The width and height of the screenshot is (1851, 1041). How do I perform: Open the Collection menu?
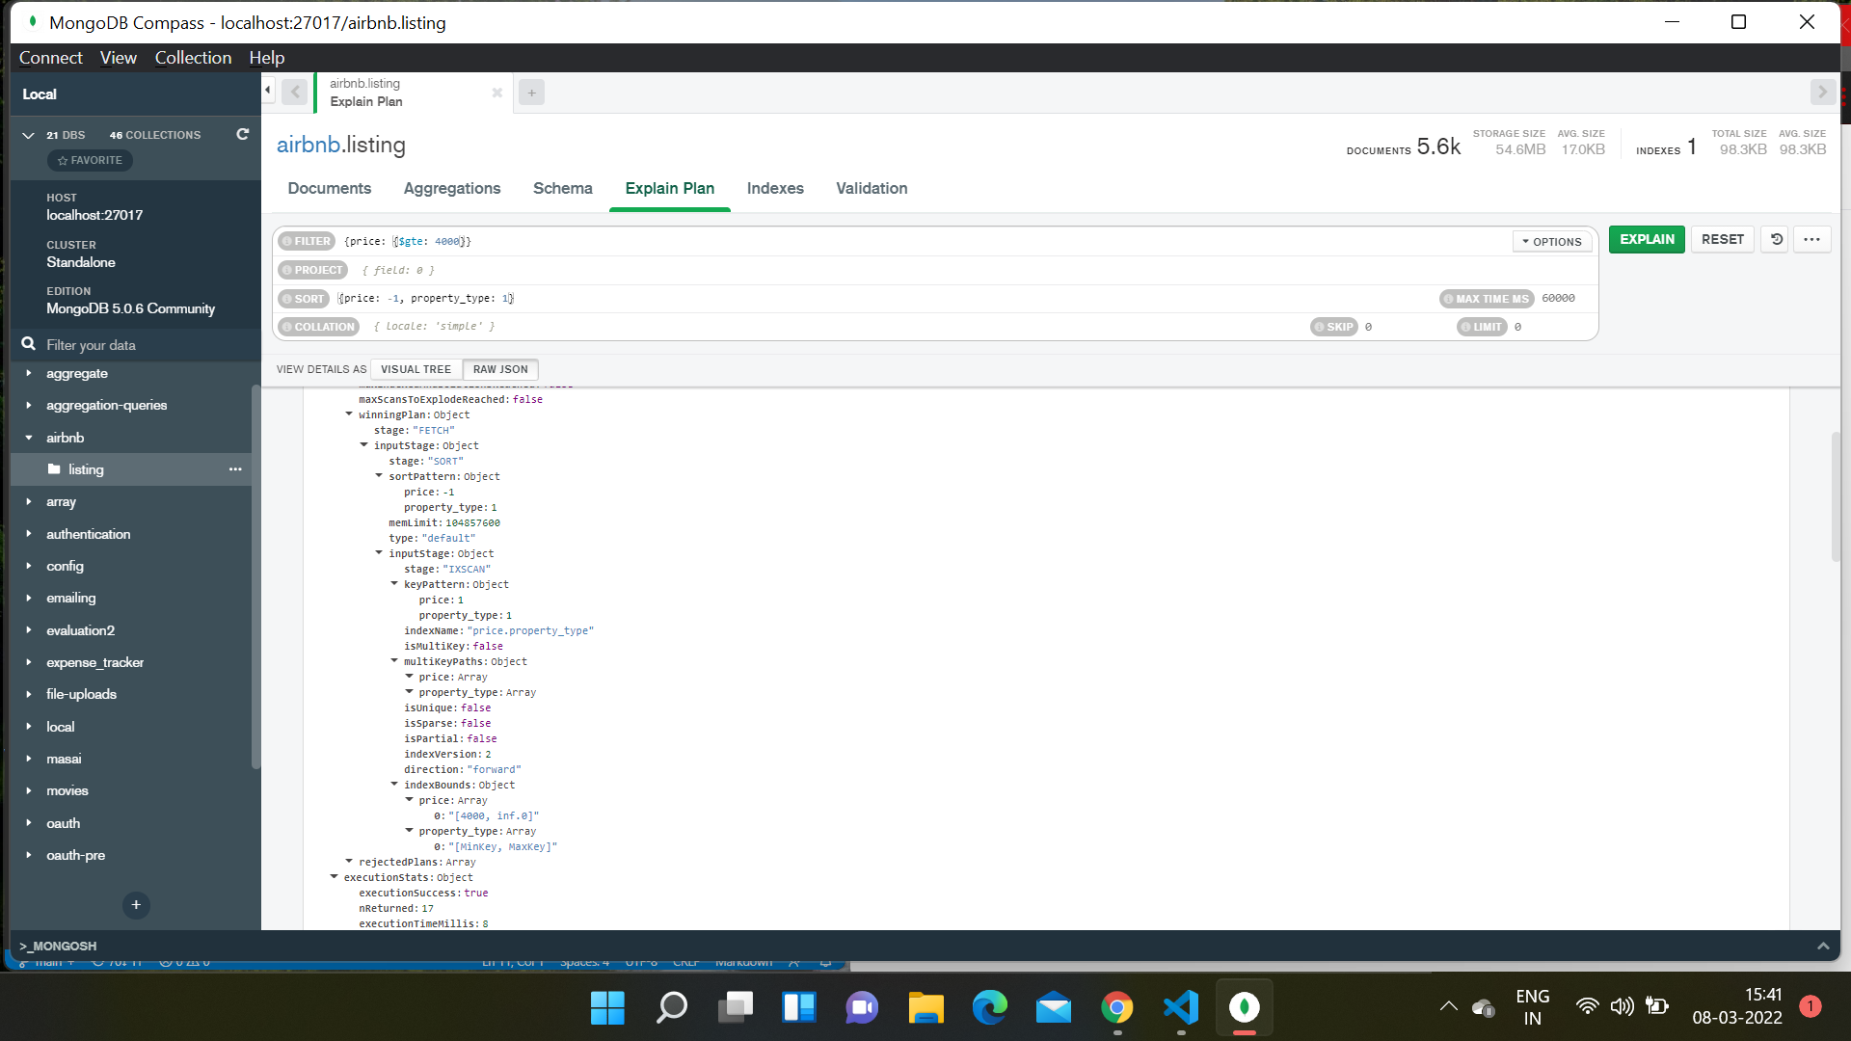tap(193, 58)
